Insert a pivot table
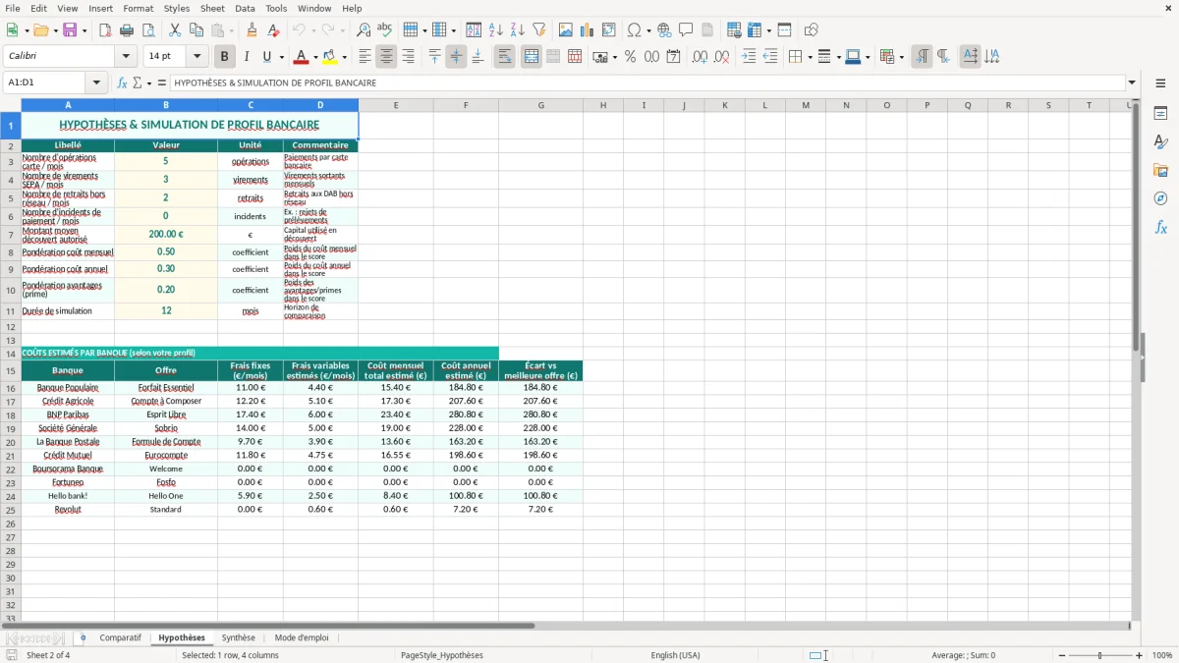1179x663 pixels. click(x=609, y=30)
